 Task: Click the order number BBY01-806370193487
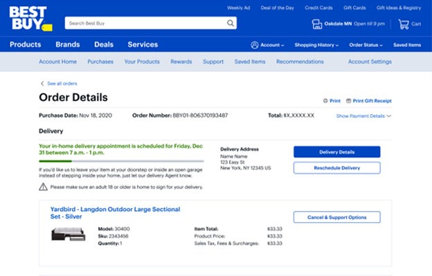pos(200,116)
